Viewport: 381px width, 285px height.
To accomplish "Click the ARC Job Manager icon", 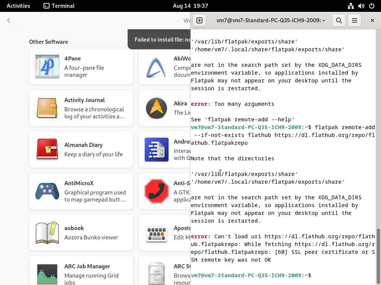I will (x=47, y=274).
